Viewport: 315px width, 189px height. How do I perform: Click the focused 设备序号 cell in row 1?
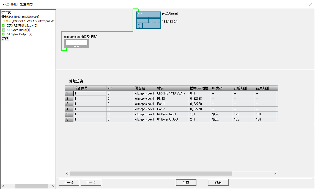click(90, 93)
